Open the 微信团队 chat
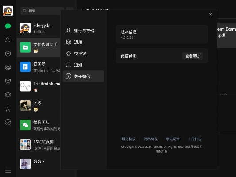Image resolution: width=236 pixels, height=177 pixels. pyautogui.click(x=39, y=125)
